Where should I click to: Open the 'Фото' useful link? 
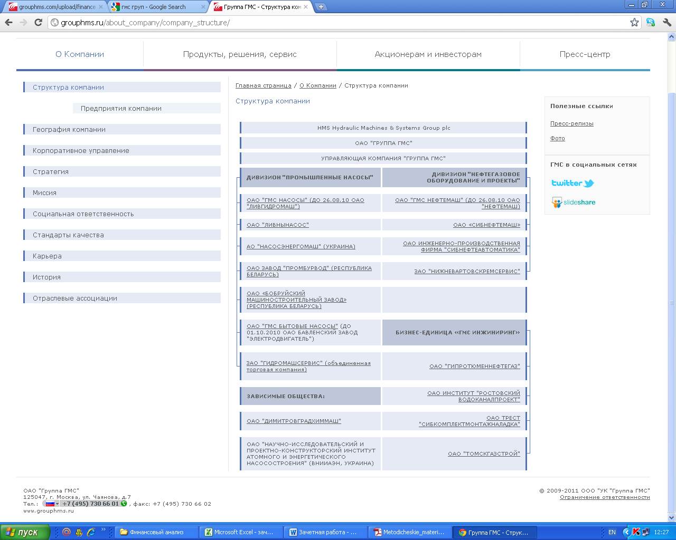[558, 138]
